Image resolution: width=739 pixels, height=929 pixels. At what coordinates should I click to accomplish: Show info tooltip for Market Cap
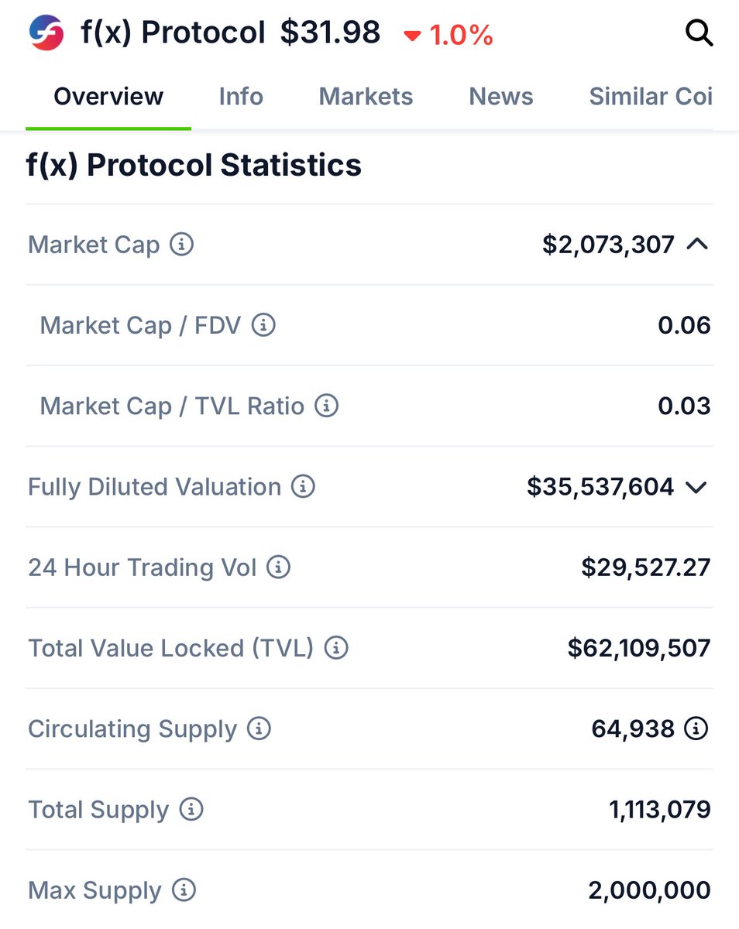pyautogui.click(x=181, y=245)
